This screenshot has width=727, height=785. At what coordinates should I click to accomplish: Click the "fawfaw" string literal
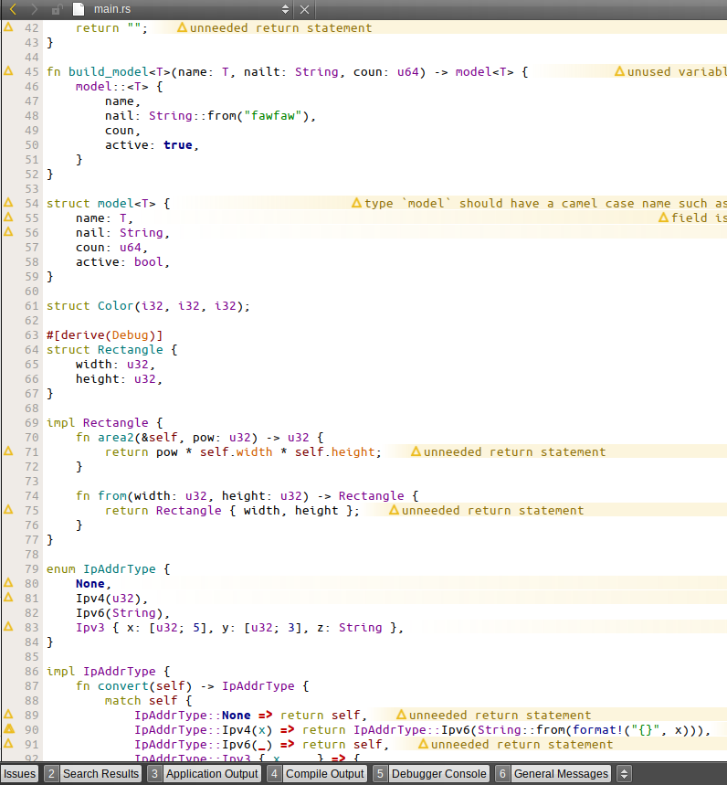(273, 116)
